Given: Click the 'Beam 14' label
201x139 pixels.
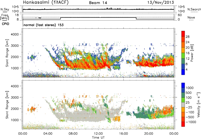Looking at the screenshot, I should click(x=98, y=3).
